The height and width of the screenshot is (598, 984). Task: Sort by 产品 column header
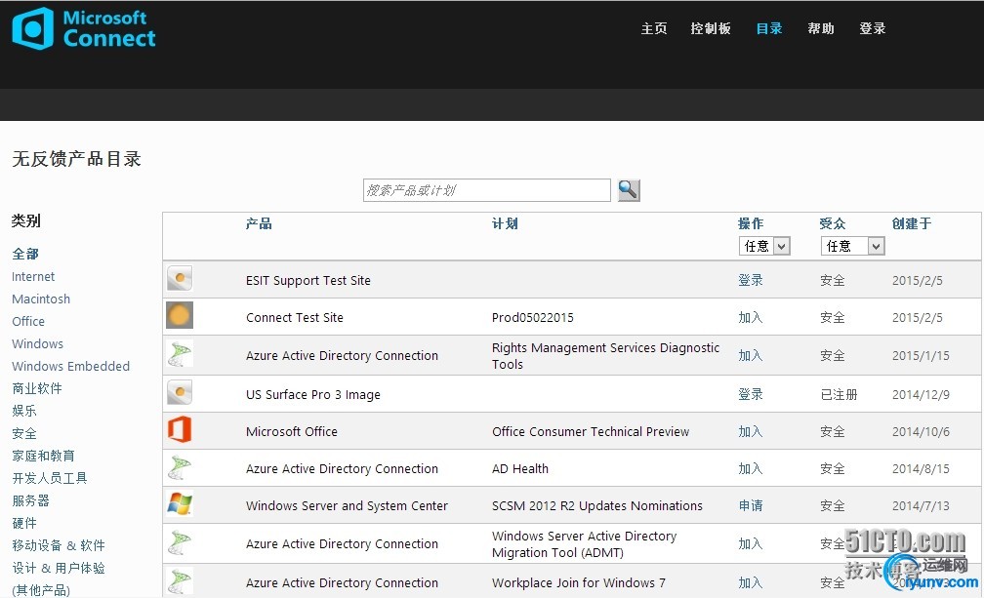pos(259,223)
